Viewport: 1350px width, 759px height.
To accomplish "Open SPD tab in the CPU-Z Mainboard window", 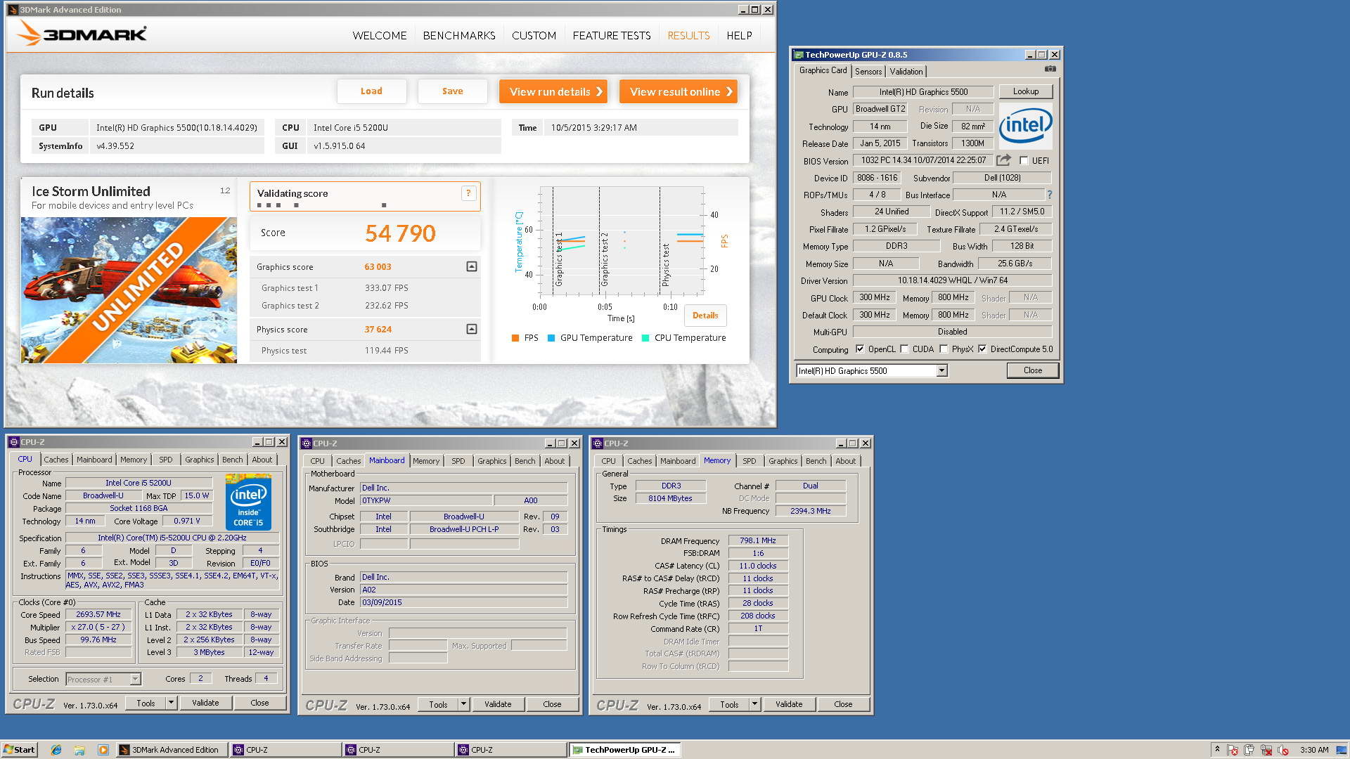I will (458, 461).
